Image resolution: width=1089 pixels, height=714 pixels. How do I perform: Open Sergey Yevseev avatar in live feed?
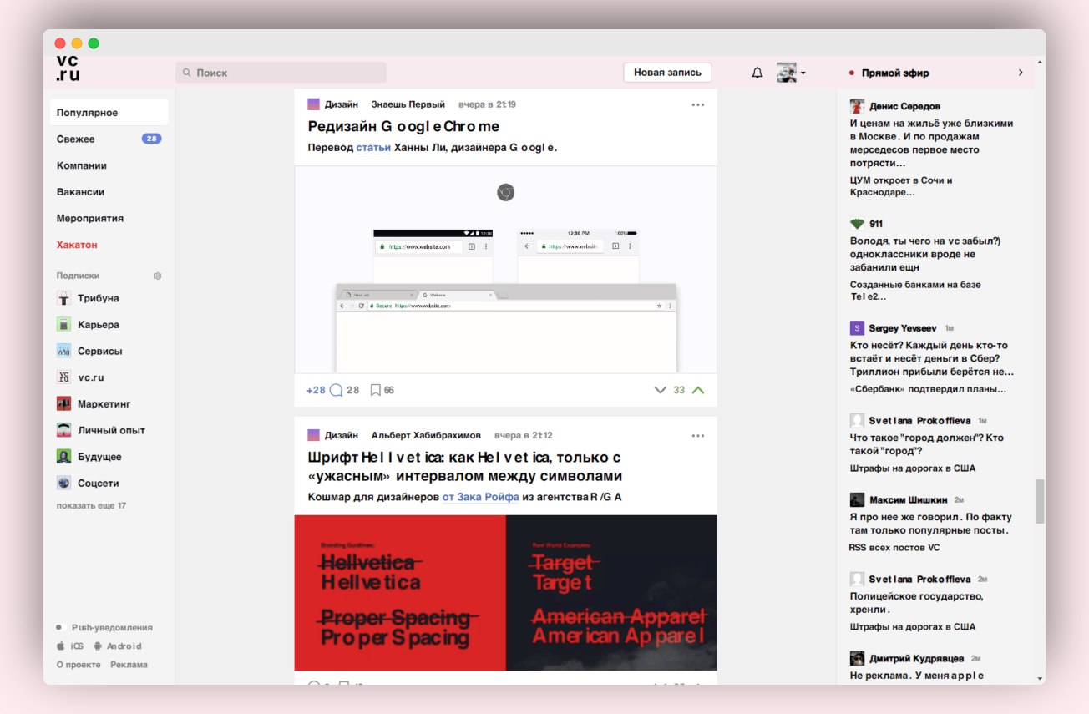click(x=857, y=328)
